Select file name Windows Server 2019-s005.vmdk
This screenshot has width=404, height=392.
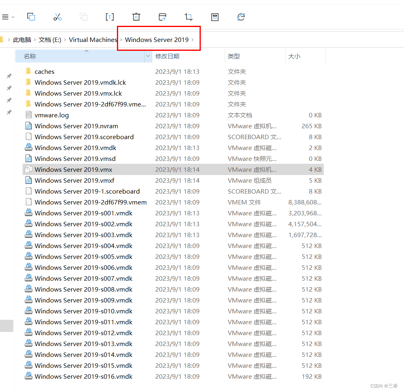(x=83, y=256)
